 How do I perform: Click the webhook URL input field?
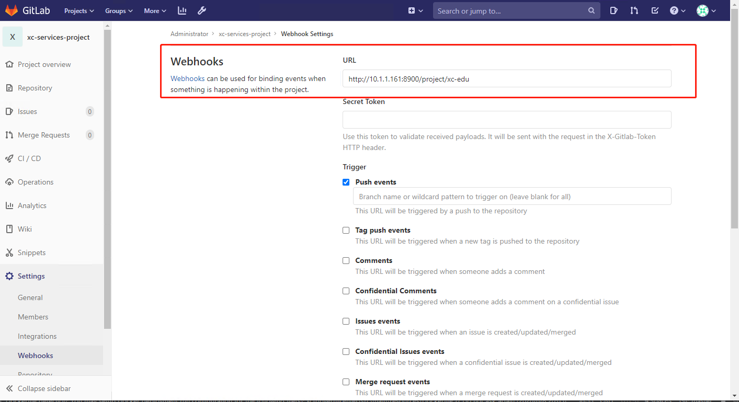point(507,78)
